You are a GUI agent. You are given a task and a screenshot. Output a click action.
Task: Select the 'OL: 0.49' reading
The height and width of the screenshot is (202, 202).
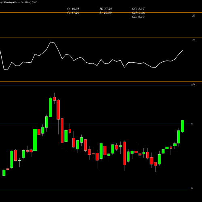click(x=138, y=17)
